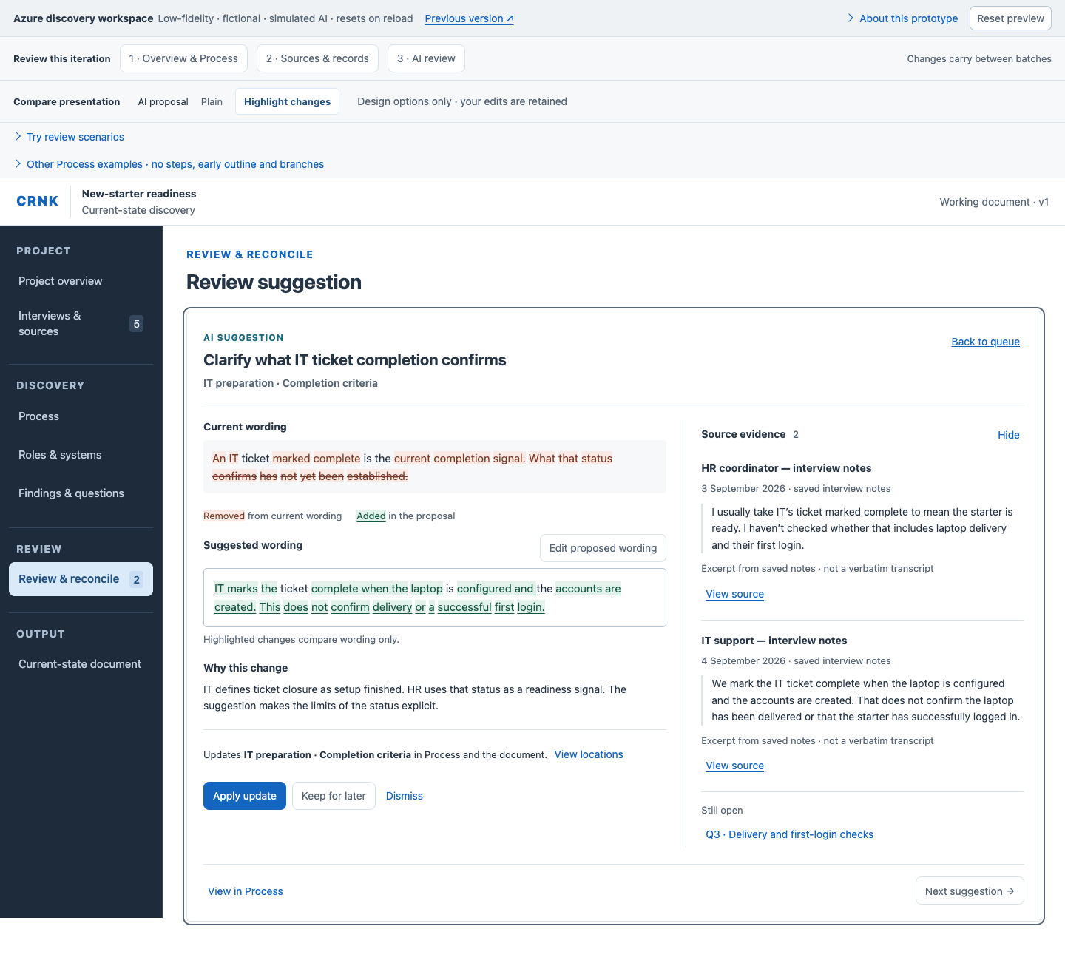Select Highlight changes presentation
This screenshot has width=1065, height=963.
287,101
